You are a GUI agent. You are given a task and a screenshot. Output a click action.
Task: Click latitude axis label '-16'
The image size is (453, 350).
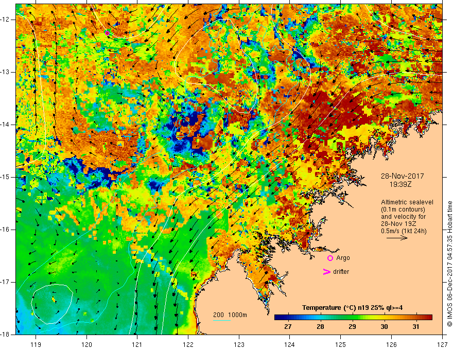click(6, 230)
